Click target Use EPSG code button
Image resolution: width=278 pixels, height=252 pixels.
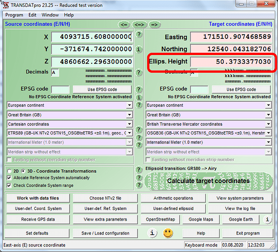(x=241, y=89)
